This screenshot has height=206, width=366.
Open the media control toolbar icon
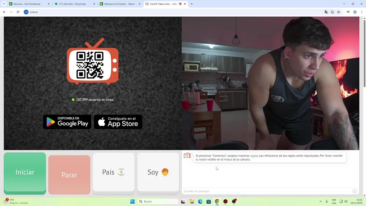click(348, 12)
